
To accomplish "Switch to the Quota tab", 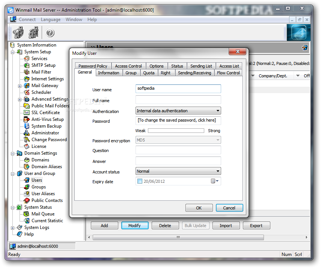I will (x=149, y=73).
